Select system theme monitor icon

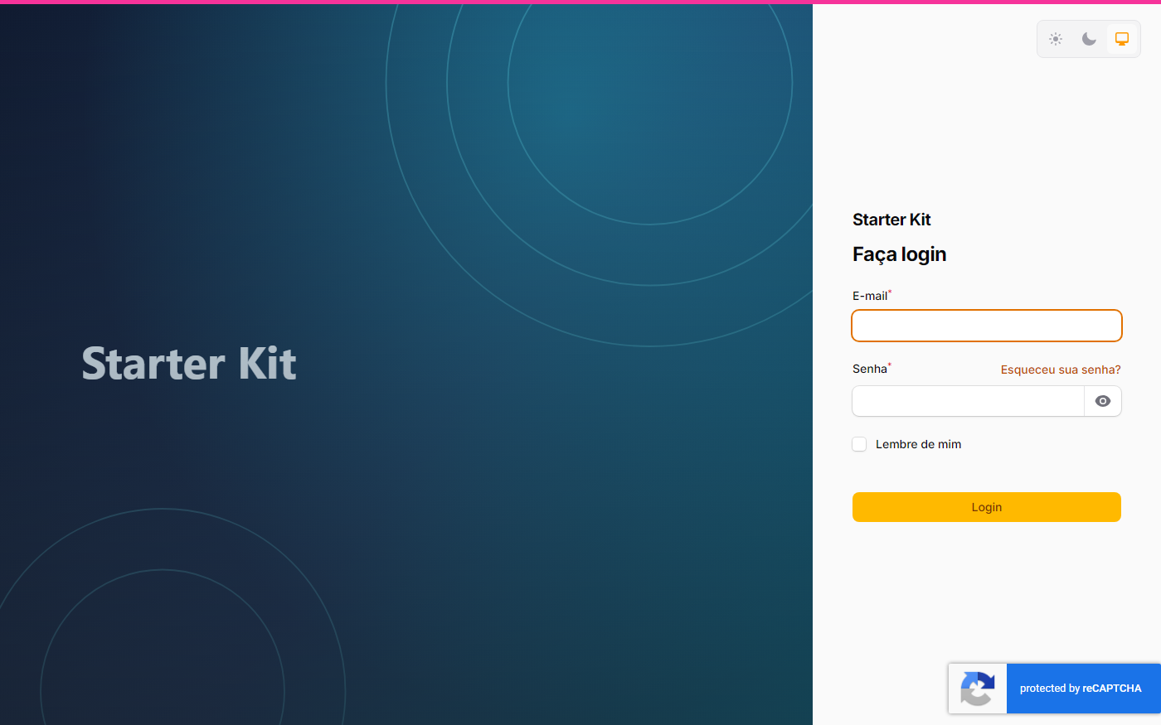[x=1122, y=39]
